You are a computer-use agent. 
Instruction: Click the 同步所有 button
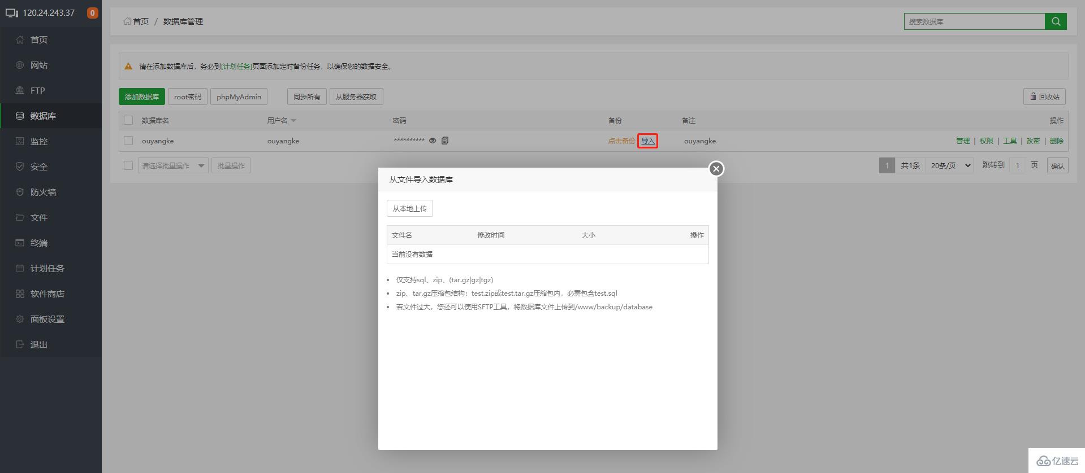point(307,97)
